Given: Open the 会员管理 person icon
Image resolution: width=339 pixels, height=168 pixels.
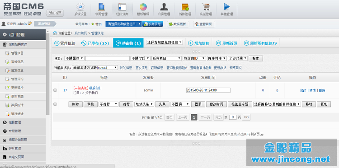Looking at the screenshot, I should click(164, 7).
